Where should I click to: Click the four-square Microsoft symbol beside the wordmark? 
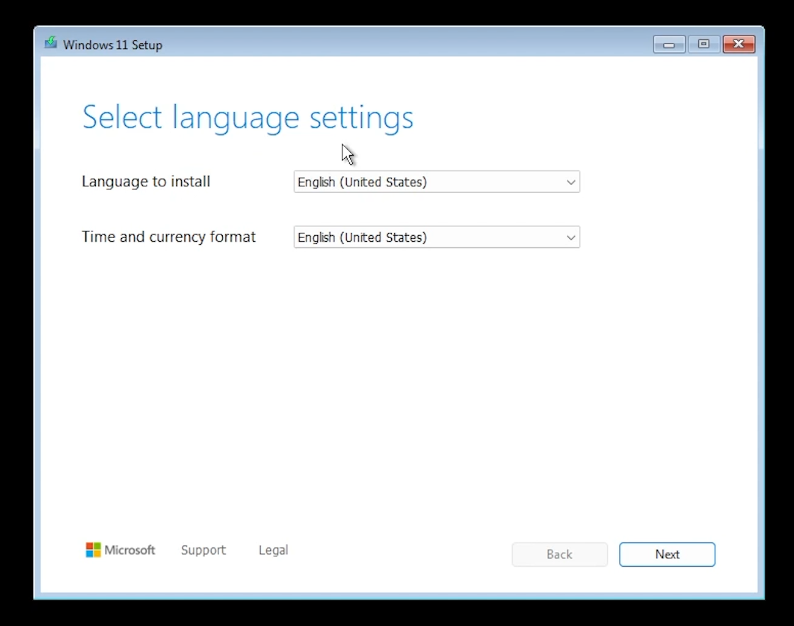click(93, 550)
